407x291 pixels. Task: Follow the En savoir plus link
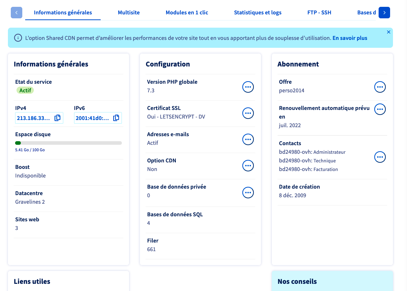click(x=349, y=38)
